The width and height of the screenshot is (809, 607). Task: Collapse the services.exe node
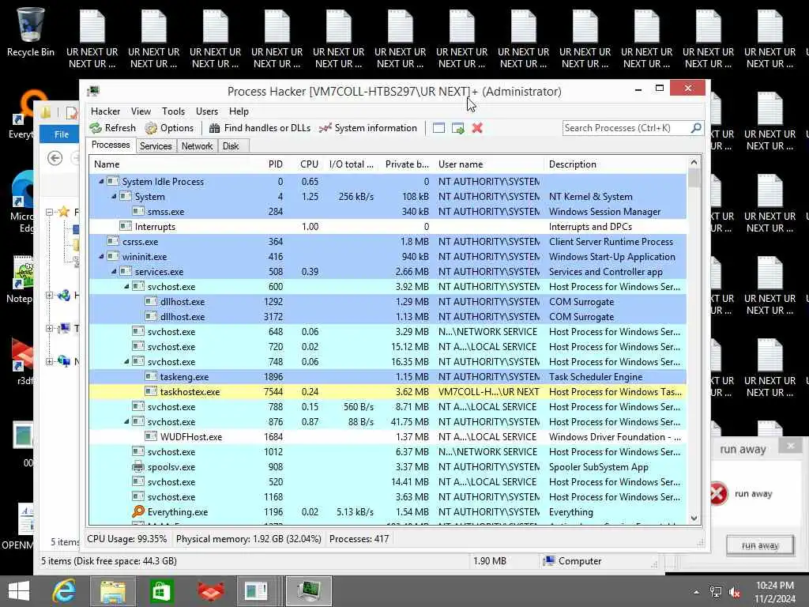pyautogui.click(x=114, y=272)
